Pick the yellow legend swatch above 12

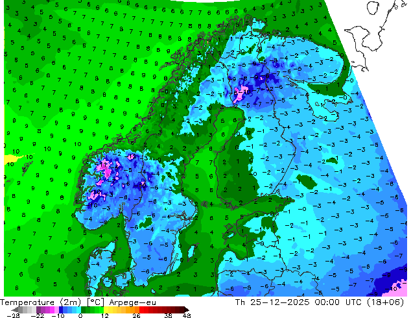point(106,310)
